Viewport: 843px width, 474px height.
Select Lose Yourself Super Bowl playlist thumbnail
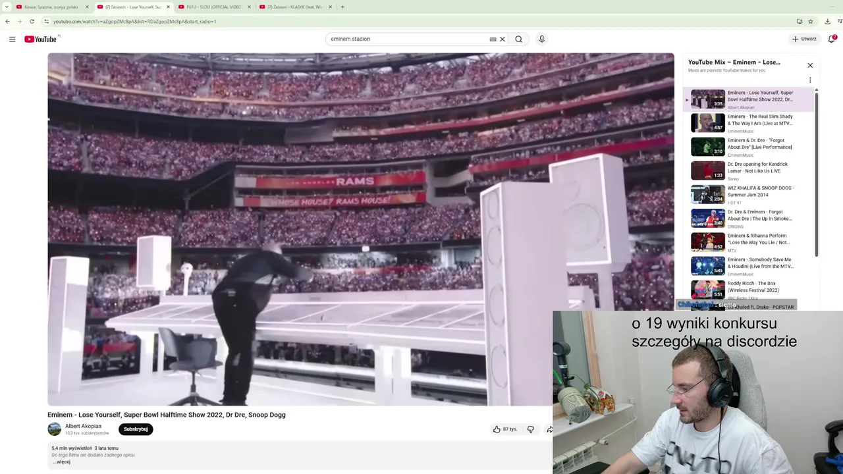coord(708,99)
